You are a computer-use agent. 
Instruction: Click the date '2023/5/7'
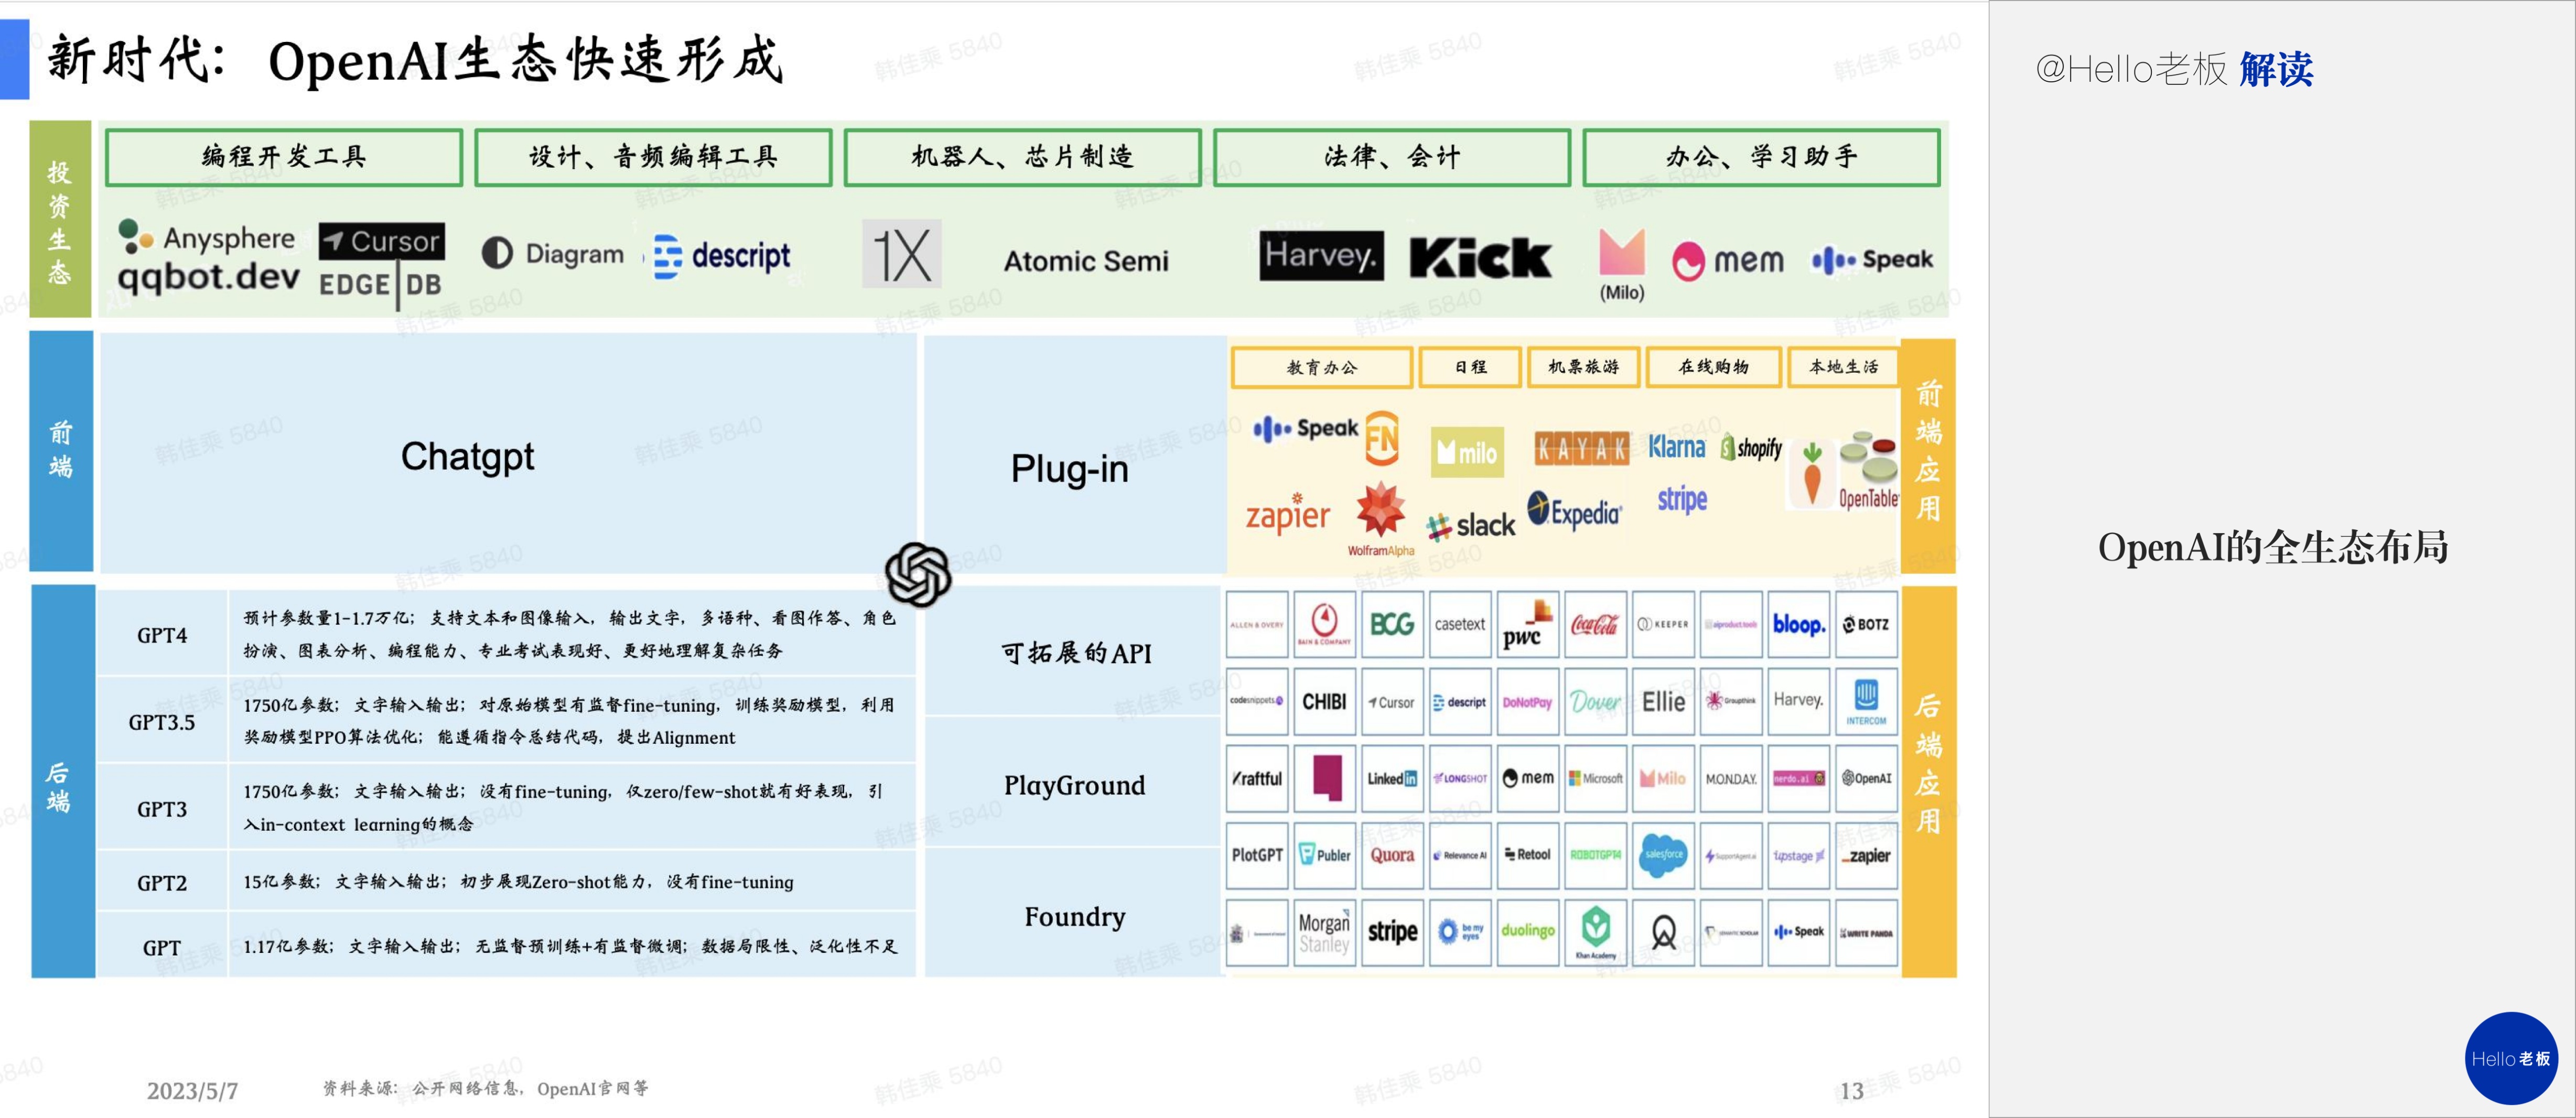coord(192,1090)
